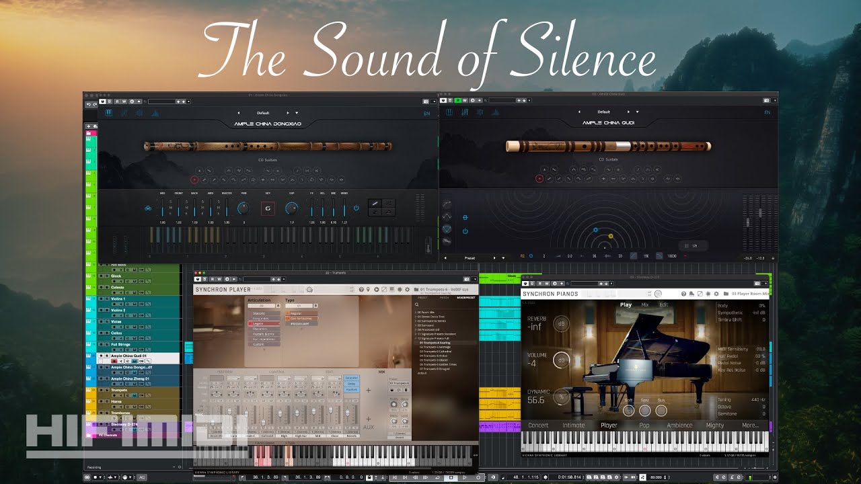861x484 pixels.
Task: Switch to the Edit tab in Synchron Pianos
Action: tap(663, 305)
